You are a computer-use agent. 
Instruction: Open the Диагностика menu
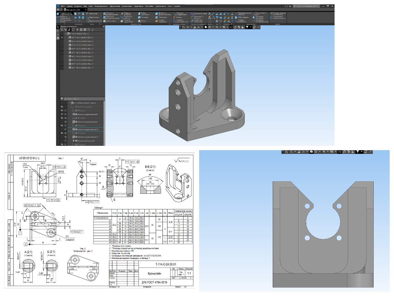coord(127,6)
